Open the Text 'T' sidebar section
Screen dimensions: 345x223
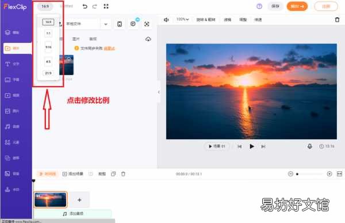point(12,64)
